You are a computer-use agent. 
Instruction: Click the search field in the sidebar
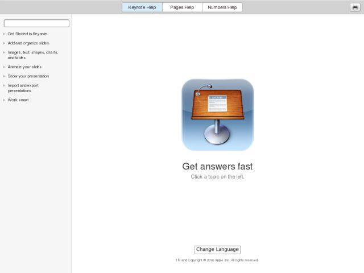coord(36,23)
